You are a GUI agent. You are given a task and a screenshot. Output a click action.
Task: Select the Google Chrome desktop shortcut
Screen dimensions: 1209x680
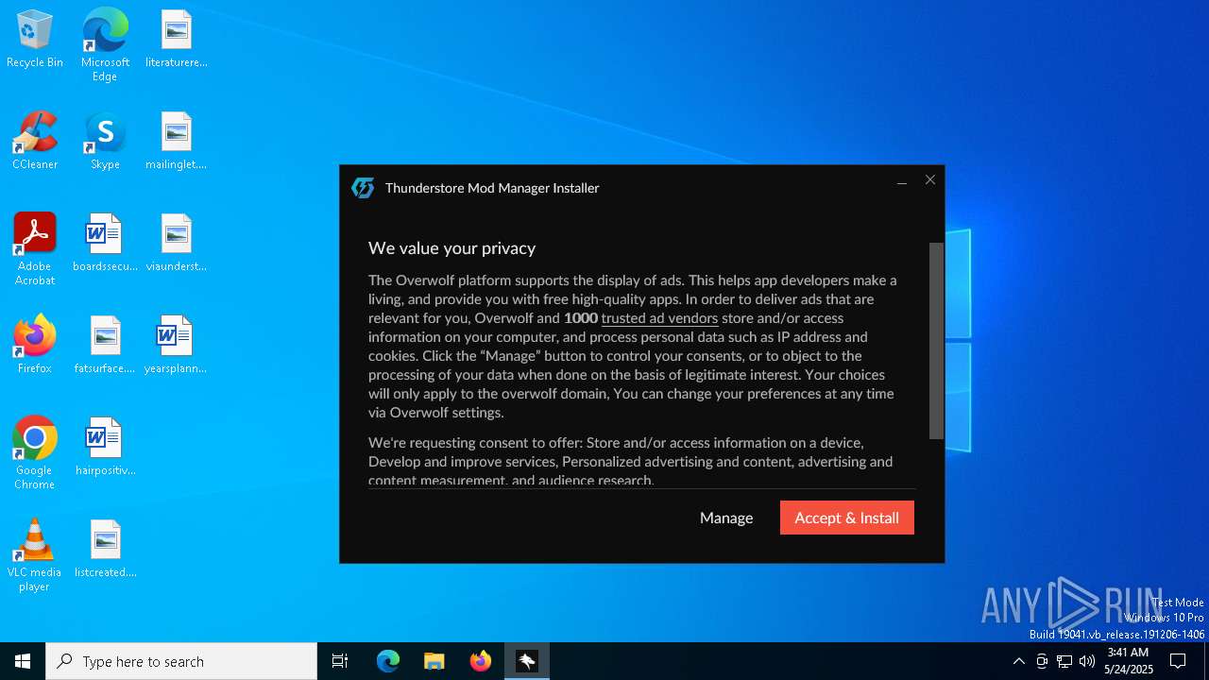click(35, 453)
